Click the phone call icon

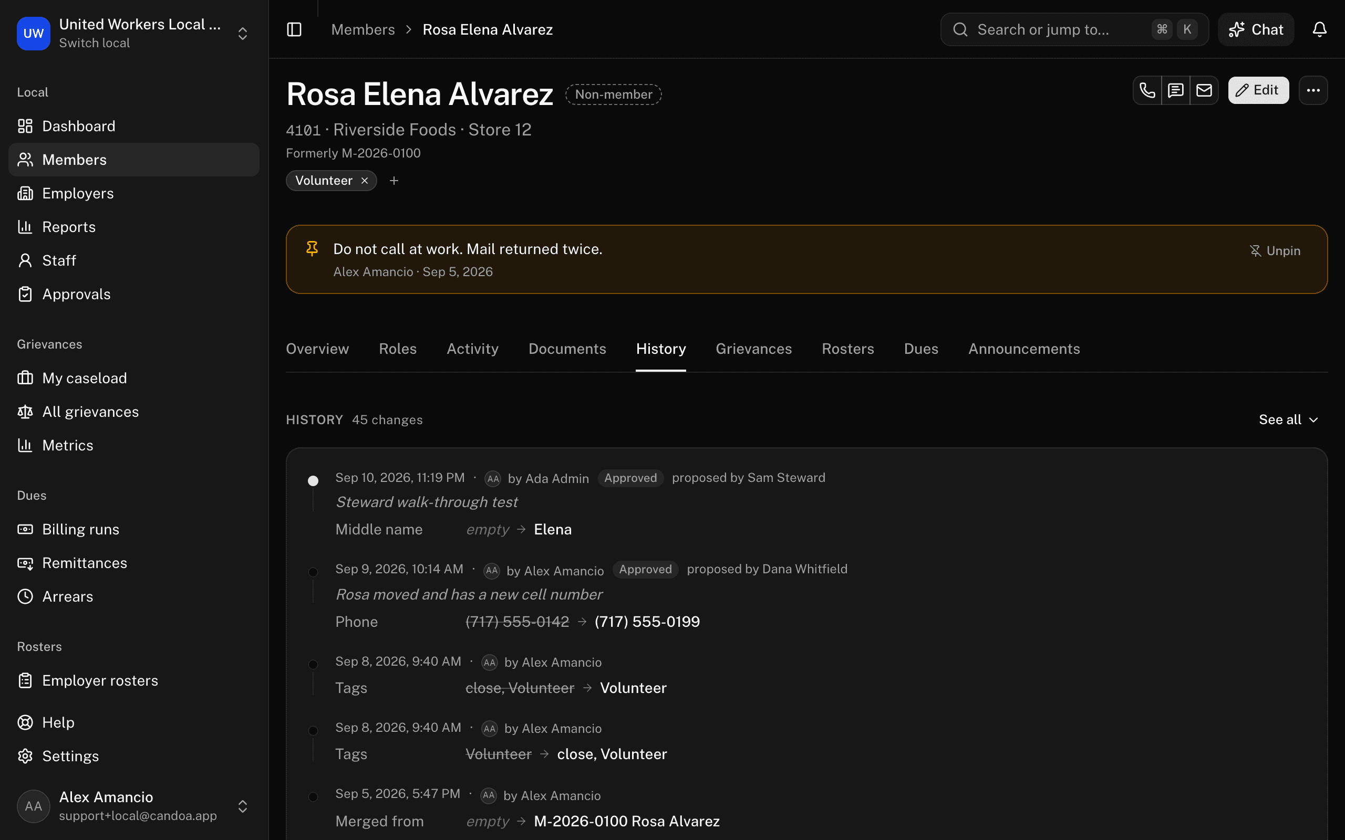(x=1147, y=90)
